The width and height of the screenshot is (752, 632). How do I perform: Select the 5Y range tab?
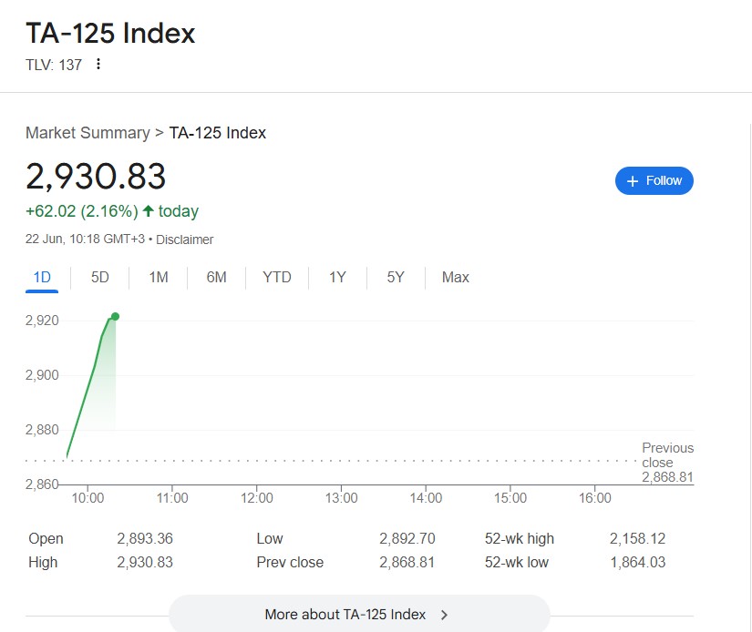point(396,278)
